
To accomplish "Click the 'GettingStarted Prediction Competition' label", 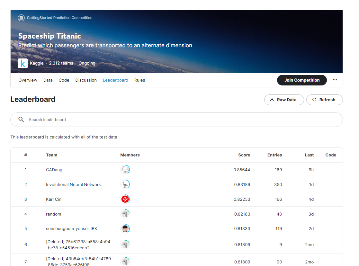I will coord(59,18).
